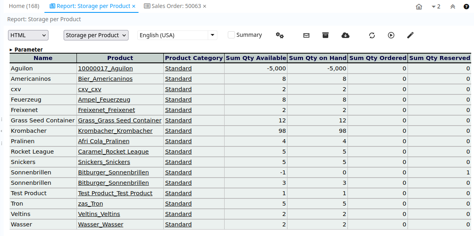This screenshot has width=474, height=236.
Task: Click Standard category link in Aguilon row
Action: (x=178, y=68)
